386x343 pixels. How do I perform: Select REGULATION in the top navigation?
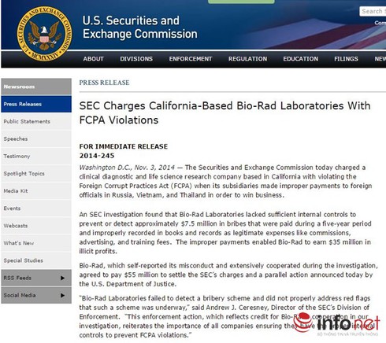tap(247, 59)
